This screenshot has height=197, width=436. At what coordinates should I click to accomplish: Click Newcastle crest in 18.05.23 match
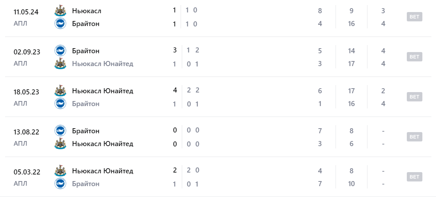click(60, 91)
